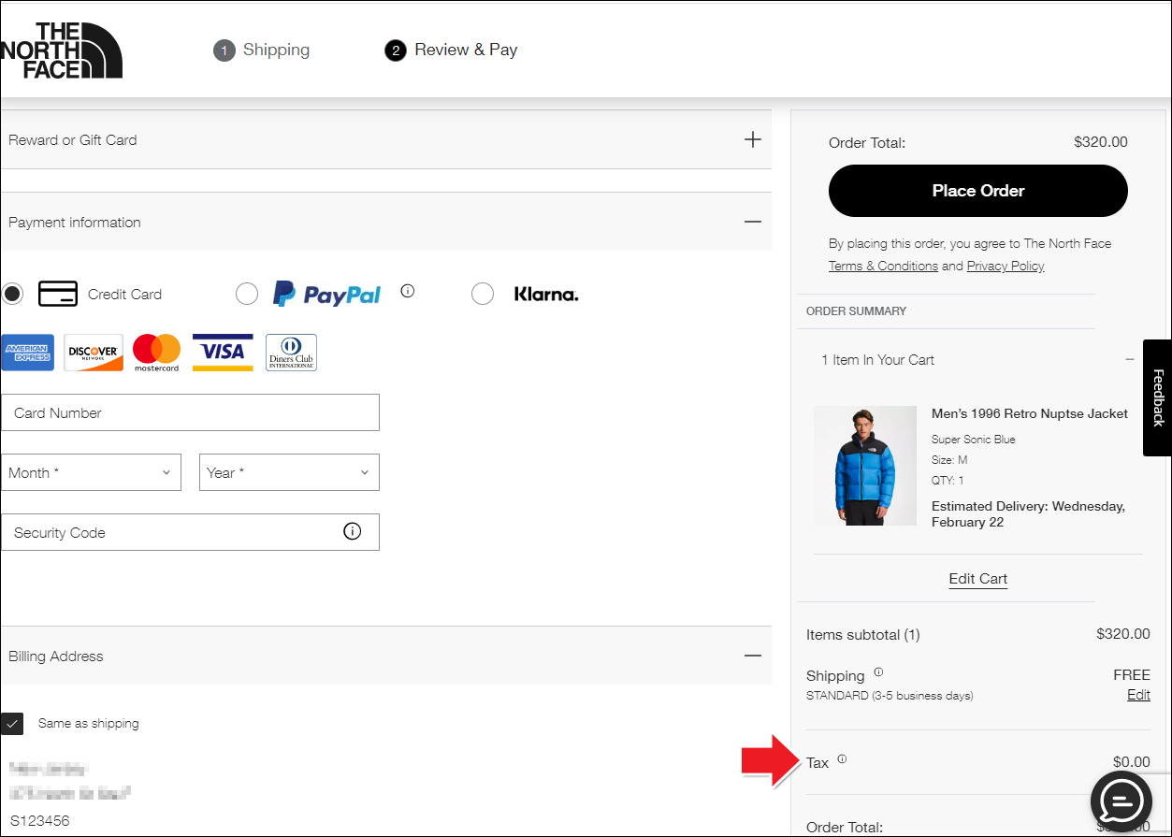Click the Shipping info icon
This screenshot has height=837, width=1172.
878,671
